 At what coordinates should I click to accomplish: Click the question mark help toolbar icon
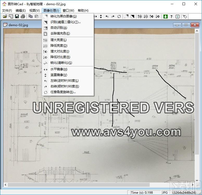172,16
